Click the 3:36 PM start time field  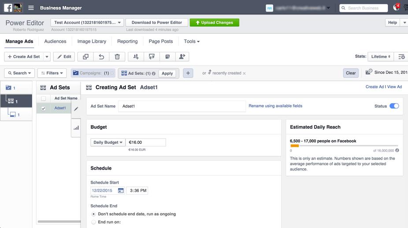click(x=137, y=191)
